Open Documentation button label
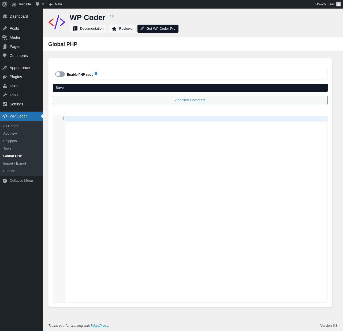This screenshot has height=331, width=343. pos(92,29)
